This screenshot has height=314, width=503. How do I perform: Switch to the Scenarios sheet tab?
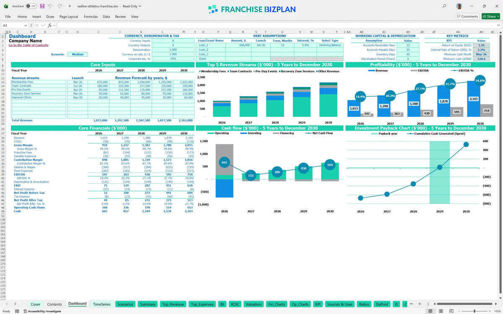pos(125,304)
